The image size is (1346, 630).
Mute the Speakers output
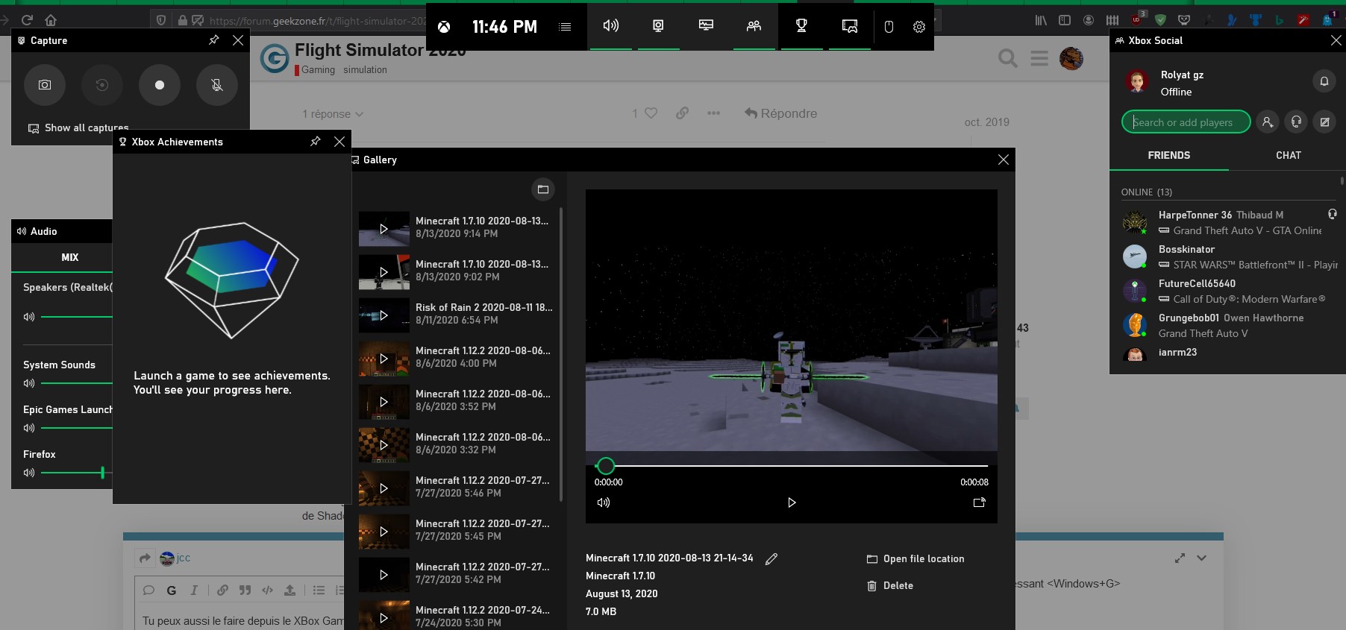pyautogui.click(x=29, y=317)
